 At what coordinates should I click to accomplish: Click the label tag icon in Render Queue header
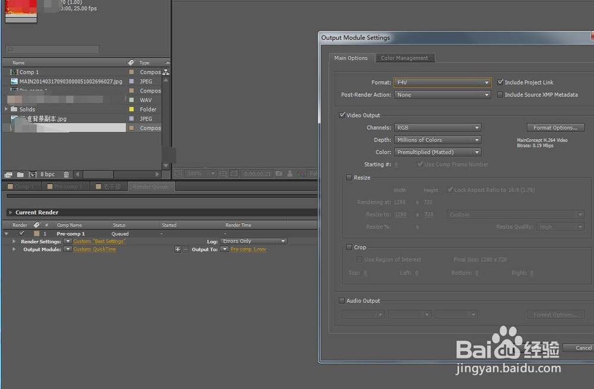point(36,225)
